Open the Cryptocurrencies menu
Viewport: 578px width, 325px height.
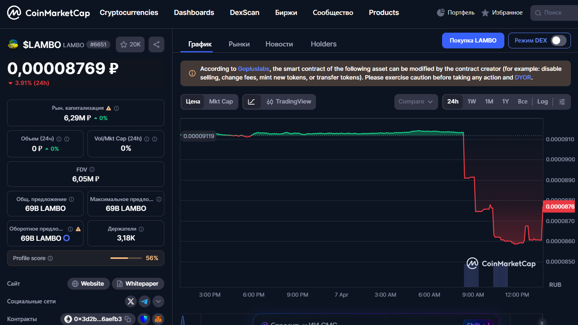(x=129, y=13)
